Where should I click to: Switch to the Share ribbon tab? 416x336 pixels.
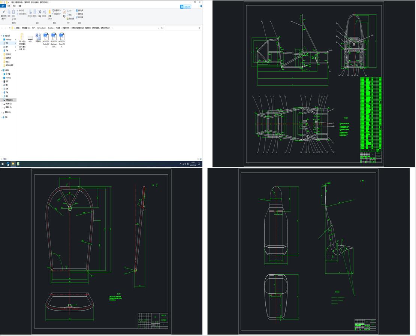pyautogui.click(x=14, y=6)
